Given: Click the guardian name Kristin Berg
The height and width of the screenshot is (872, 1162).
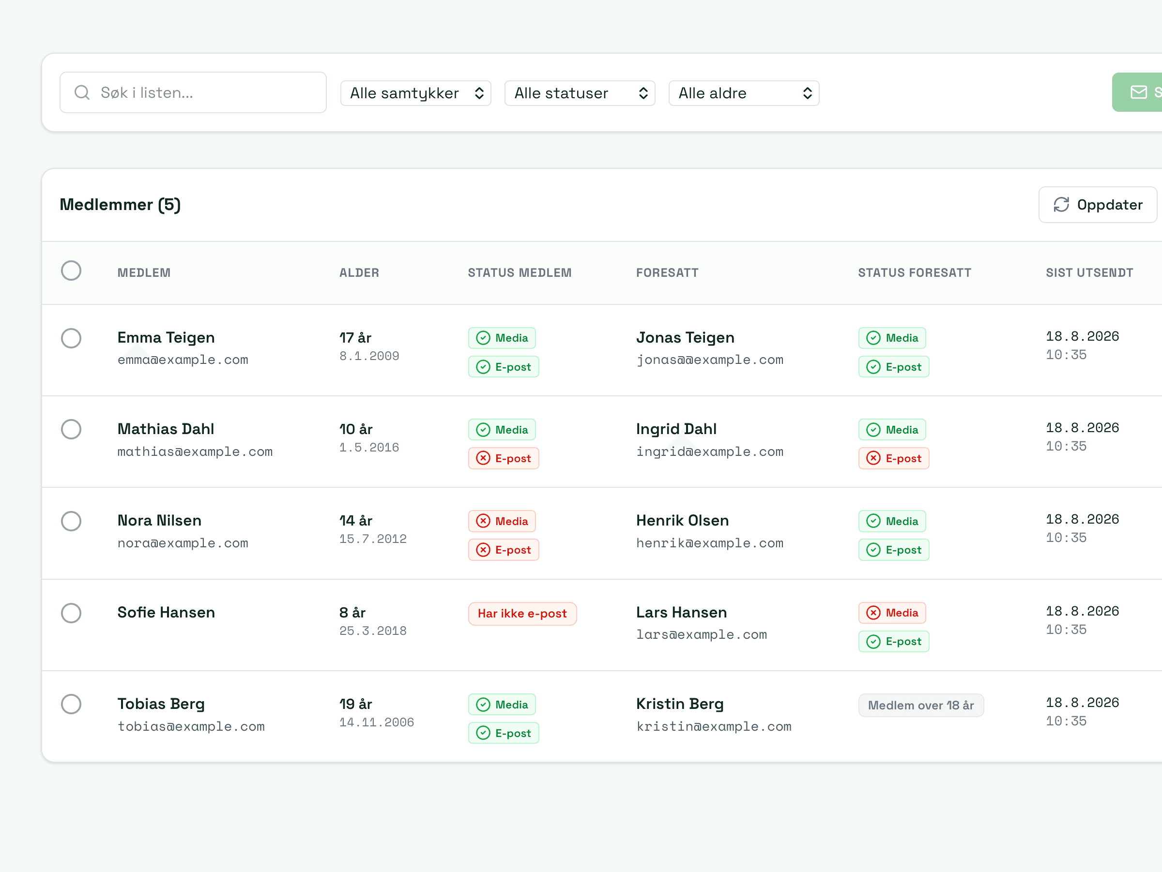Looking at the screenshot, I should click(x=680, y=704).
